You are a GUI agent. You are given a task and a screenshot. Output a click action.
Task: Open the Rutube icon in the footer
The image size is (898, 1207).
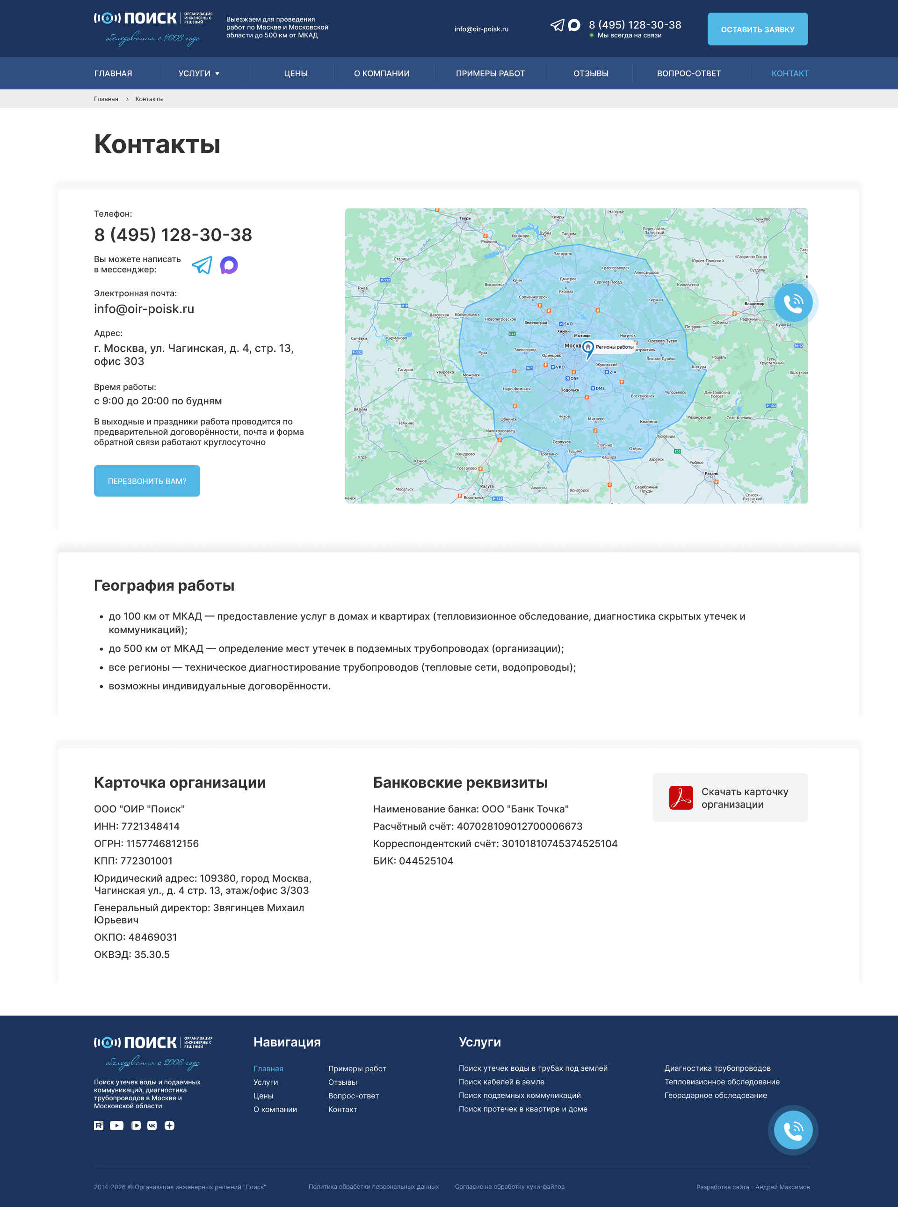click(x=98, y=1126)
